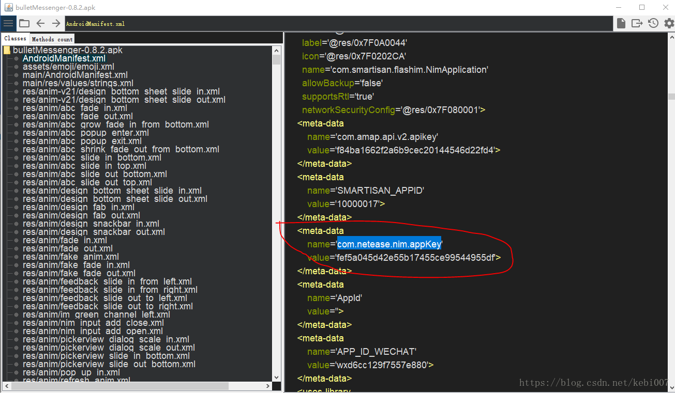Screen dimensions: 675x393
Task: Select res/anim/abc slide out bottom.xml
Action: (95, 174)
